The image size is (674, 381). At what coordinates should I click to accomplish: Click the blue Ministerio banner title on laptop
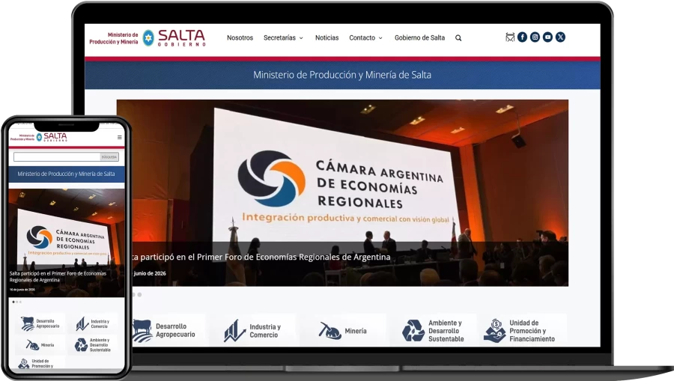click(x=342, y=75)
